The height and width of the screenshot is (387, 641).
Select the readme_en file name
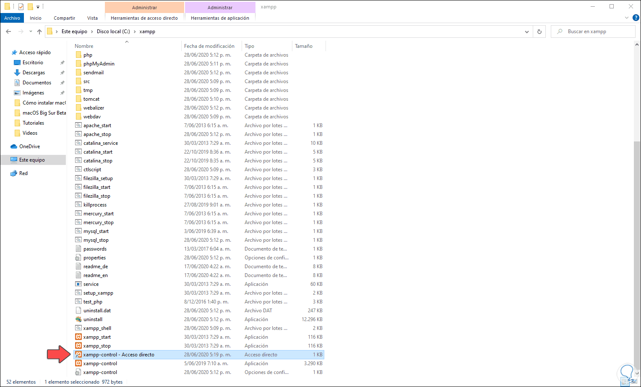click(x=96, y=275)
